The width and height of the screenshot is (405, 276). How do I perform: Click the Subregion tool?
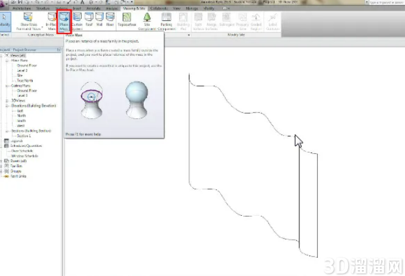pos(227,20)
